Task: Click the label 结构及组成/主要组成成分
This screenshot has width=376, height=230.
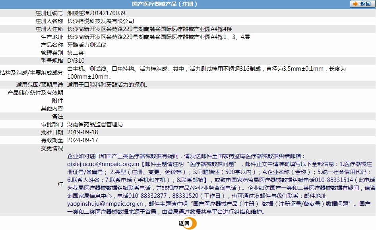Action: [x=32, y=73]
